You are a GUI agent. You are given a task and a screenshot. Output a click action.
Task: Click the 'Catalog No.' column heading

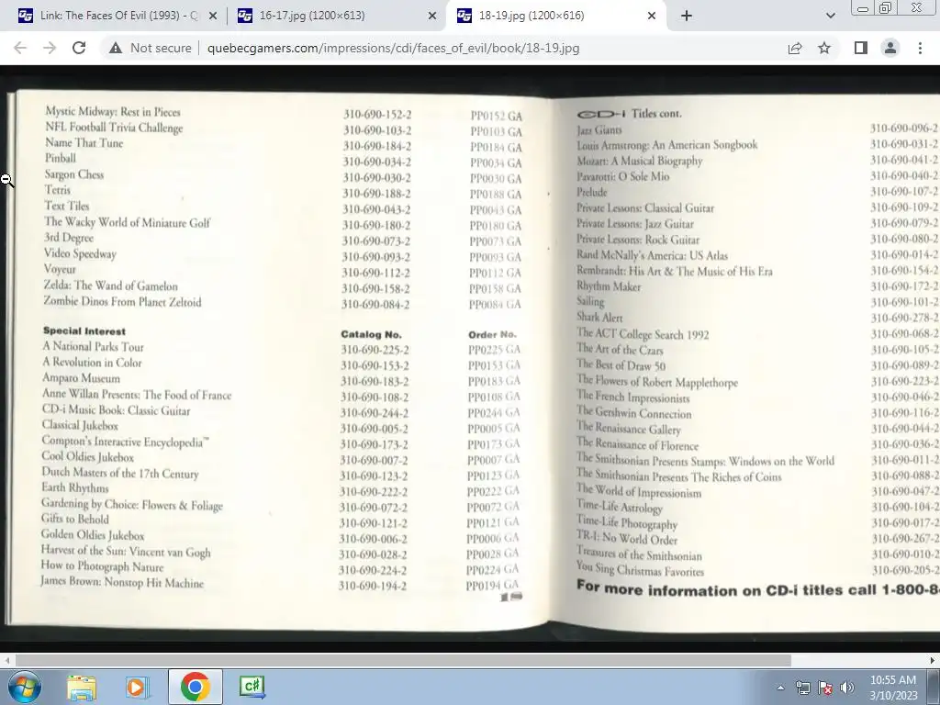tap(371, 334)
